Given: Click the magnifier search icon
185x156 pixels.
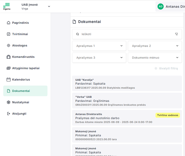Looking at the screenshot, I should 77,34.
